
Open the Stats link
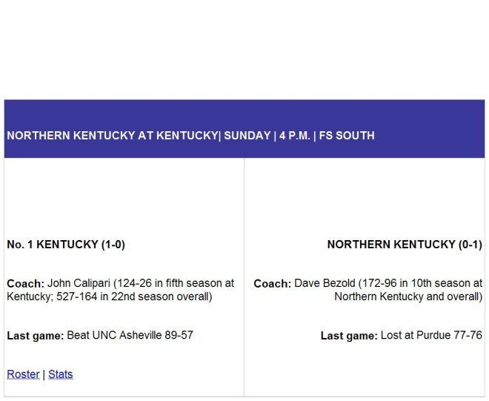coord(61,374)
